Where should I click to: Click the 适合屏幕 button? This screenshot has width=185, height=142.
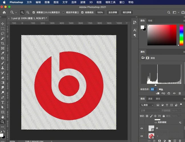click(x=113, y=12)
